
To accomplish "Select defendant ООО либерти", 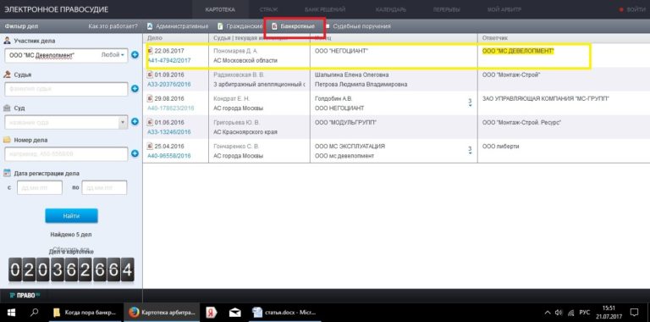I will [x=501, y=147].
